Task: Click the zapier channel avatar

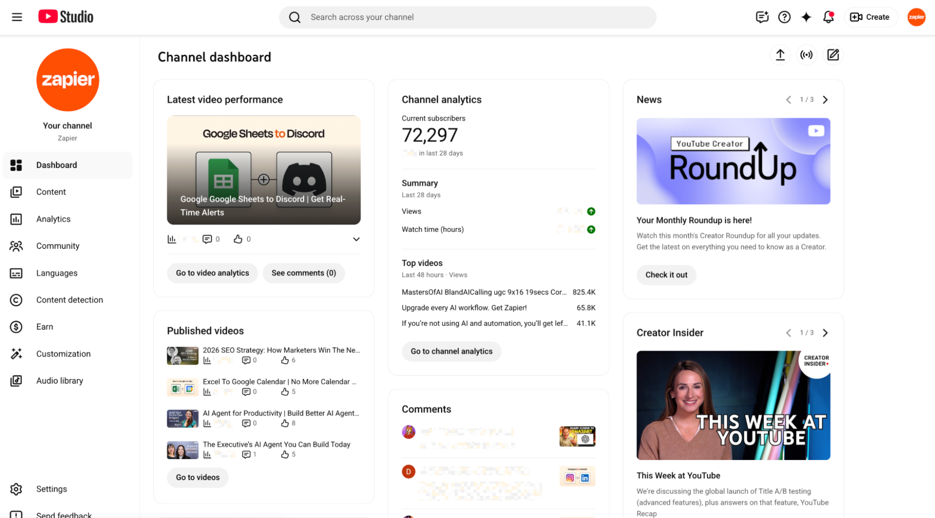Action: 916,17
